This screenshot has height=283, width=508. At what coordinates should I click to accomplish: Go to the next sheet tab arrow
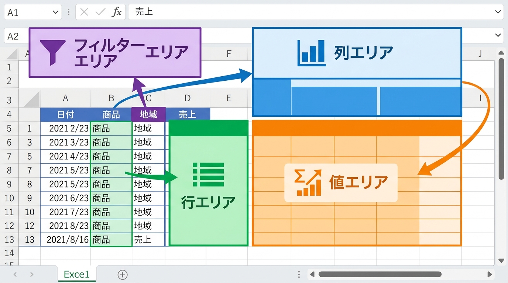pos(32,275)
